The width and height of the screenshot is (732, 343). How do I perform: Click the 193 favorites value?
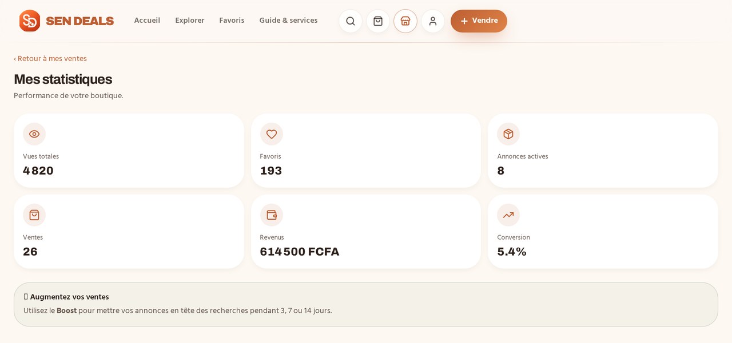click(271, 171)
